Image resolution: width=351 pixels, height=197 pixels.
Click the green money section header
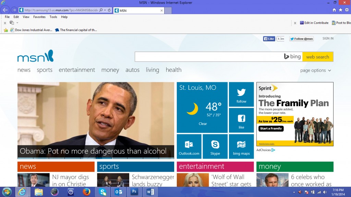[x=295, y=167]
